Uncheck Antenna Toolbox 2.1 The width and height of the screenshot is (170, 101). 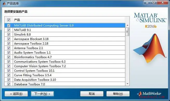(9, 48)
